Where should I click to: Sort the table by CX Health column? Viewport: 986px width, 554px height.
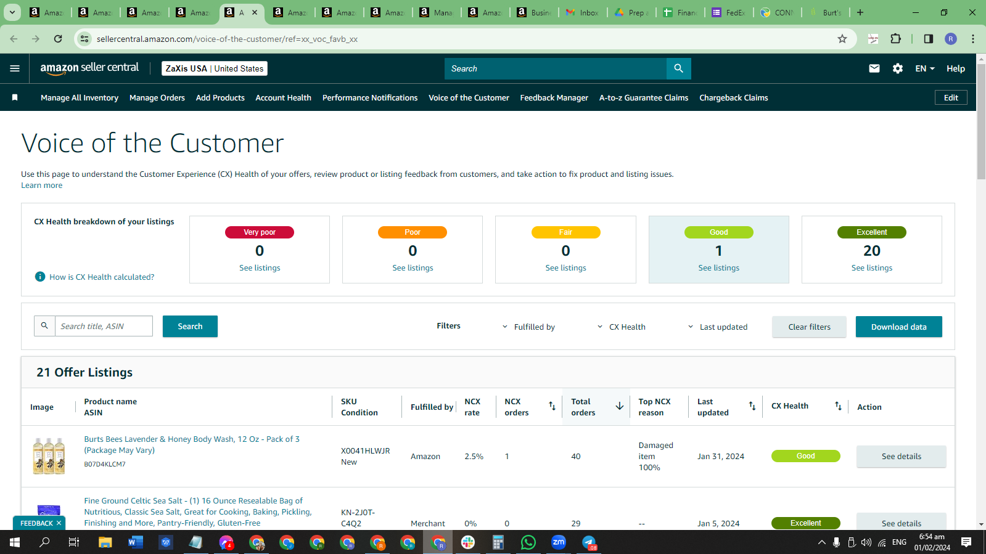coord(838,405)
